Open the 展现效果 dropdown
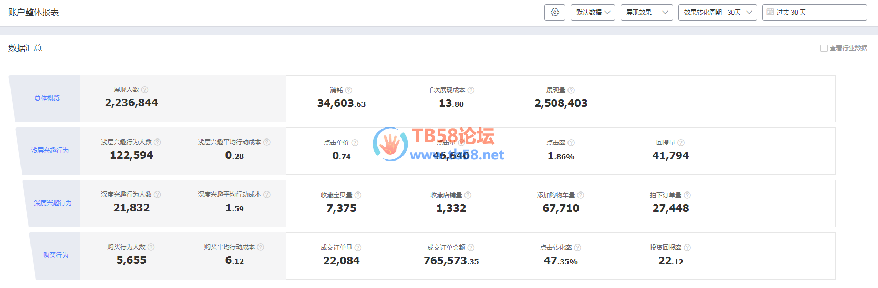 (x=646, y=13)
